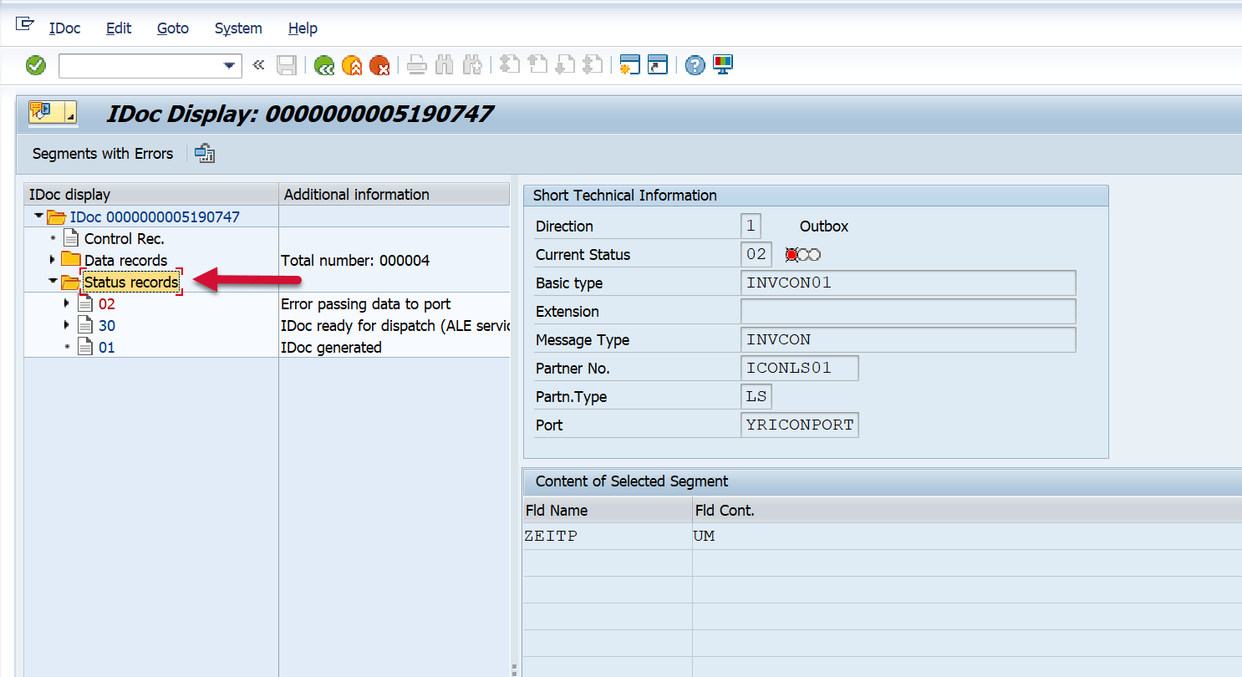
Task: Select the Control Rec. tree item
Action: point(124,239)
